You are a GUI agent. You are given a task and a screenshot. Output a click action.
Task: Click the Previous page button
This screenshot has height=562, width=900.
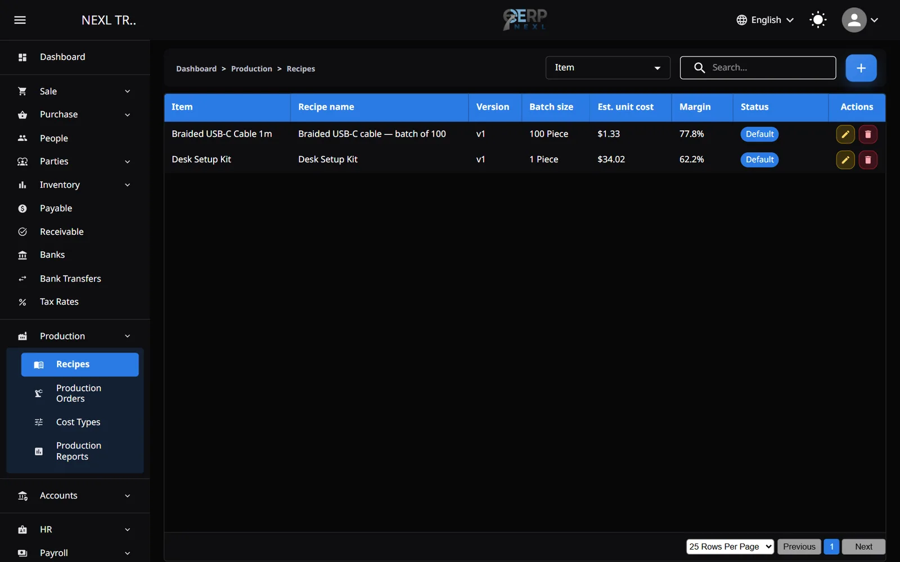pyautogui.click(x=799, y=546)
